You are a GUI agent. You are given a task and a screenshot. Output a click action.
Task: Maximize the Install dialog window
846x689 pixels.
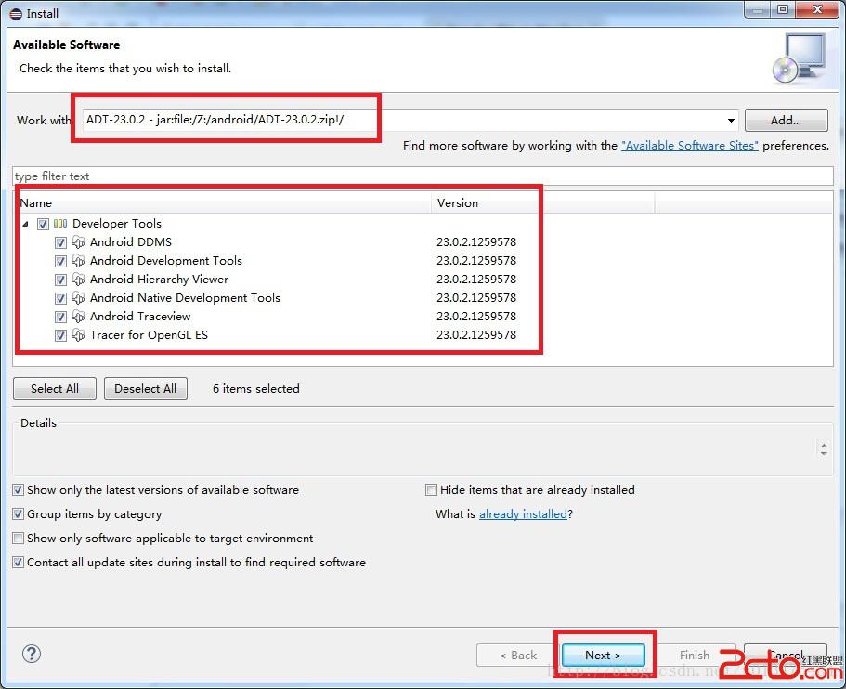pos(784,9)
